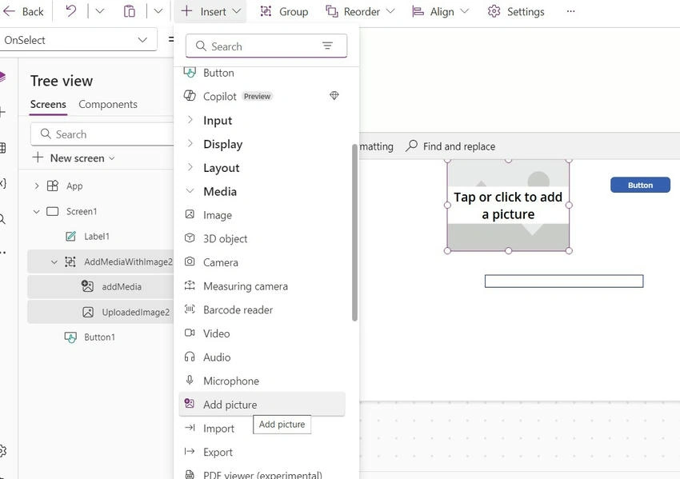This screenshot has width=680, height=479.
Task: Click the Insert menu button
Action: (x=210, y=12)
